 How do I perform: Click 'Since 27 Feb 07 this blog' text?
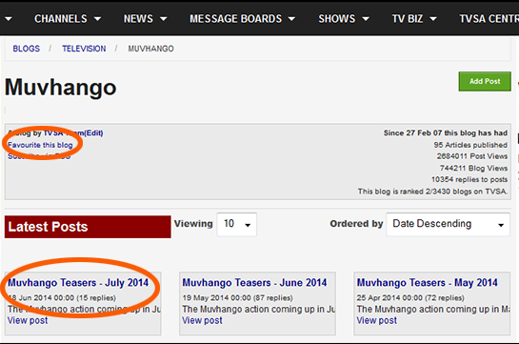(445, 133)
